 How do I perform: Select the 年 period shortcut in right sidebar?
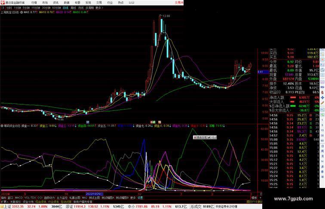322,177
